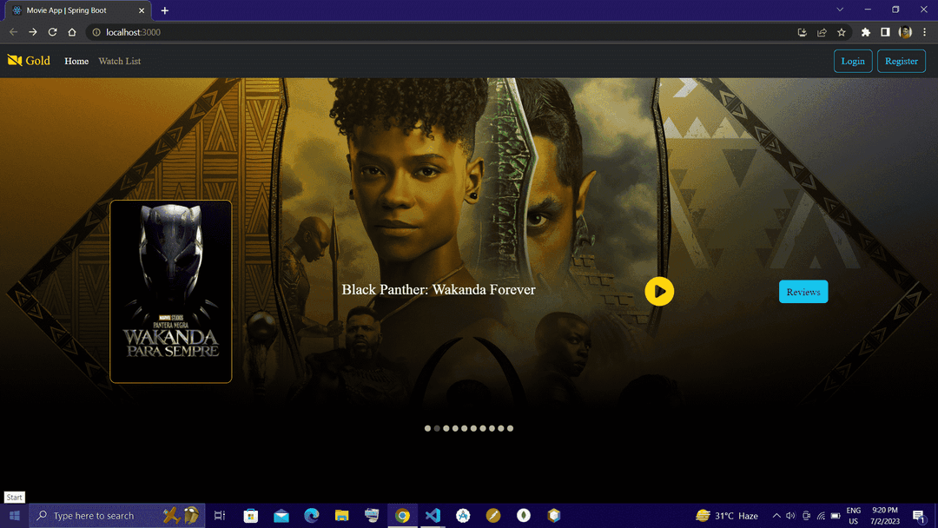Select the sixth carousel indicator dot
This screenshot has width=938, height=528.
474,428
